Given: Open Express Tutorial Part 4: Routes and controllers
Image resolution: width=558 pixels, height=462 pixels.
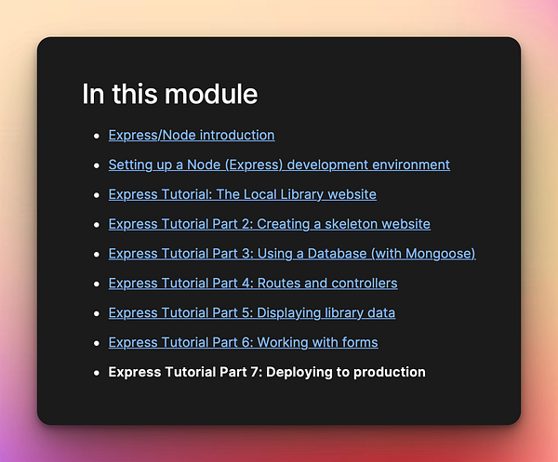Looking at the screenshot, I should [253, 284].
